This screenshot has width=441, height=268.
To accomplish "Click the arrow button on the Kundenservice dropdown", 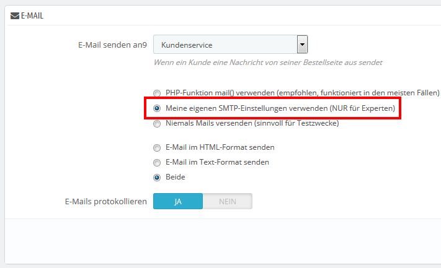I will click(302, 45).
